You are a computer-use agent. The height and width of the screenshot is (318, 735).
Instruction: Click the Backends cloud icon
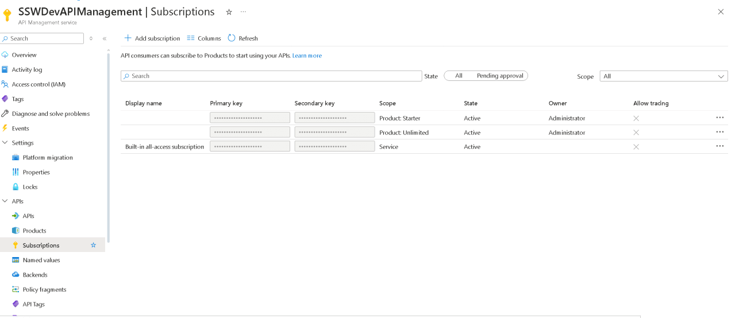16,275
